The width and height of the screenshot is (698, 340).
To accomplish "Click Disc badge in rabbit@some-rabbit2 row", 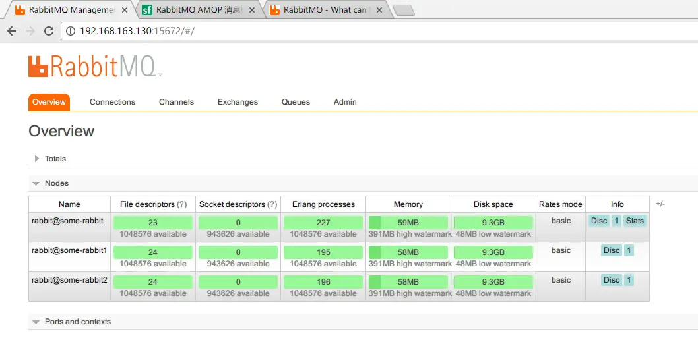I will pyautogui.click(x=611, y=281).
